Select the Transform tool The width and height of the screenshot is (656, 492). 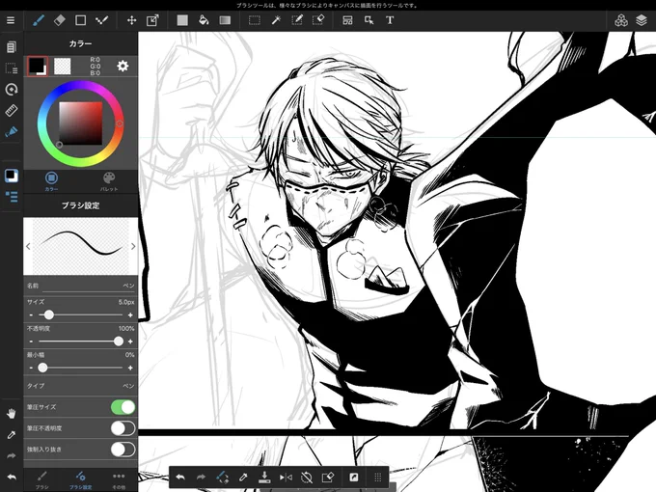(152, 20)
